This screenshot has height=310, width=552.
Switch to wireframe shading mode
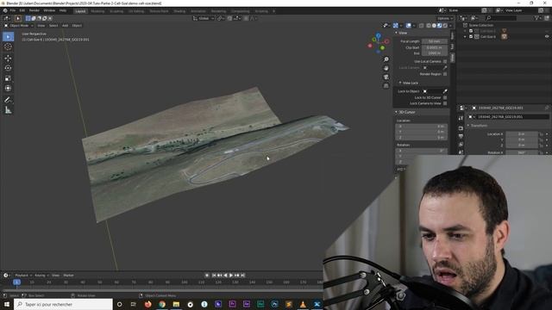(x=429, y=25)
